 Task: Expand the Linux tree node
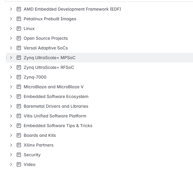click(x=11, y=29)
